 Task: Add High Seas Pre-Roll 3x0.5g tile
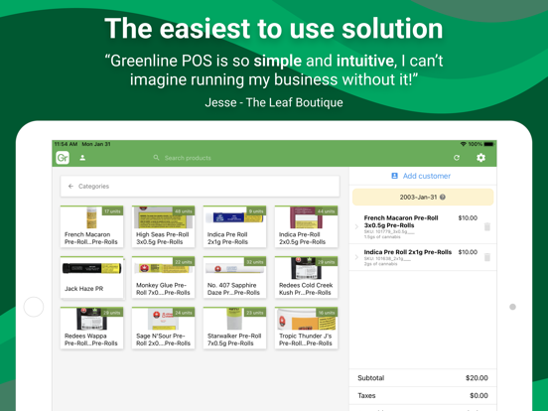point(163,226)
